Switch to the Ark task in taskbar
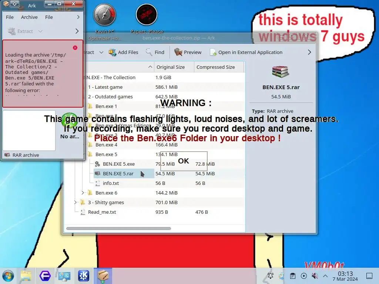 tap(103, 276)
